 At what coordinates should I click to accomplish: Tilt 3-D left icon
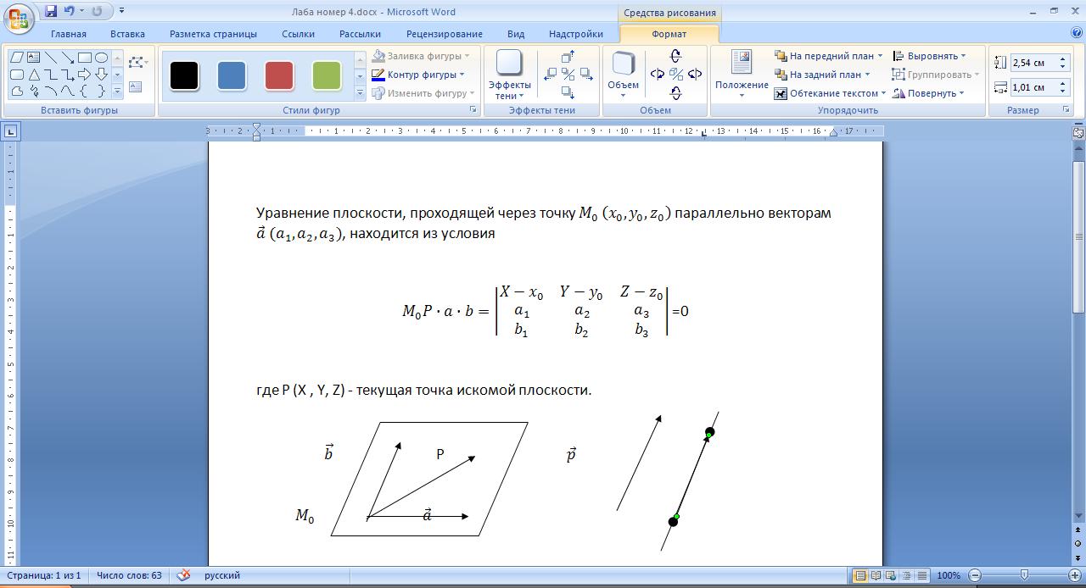(657, 75)
